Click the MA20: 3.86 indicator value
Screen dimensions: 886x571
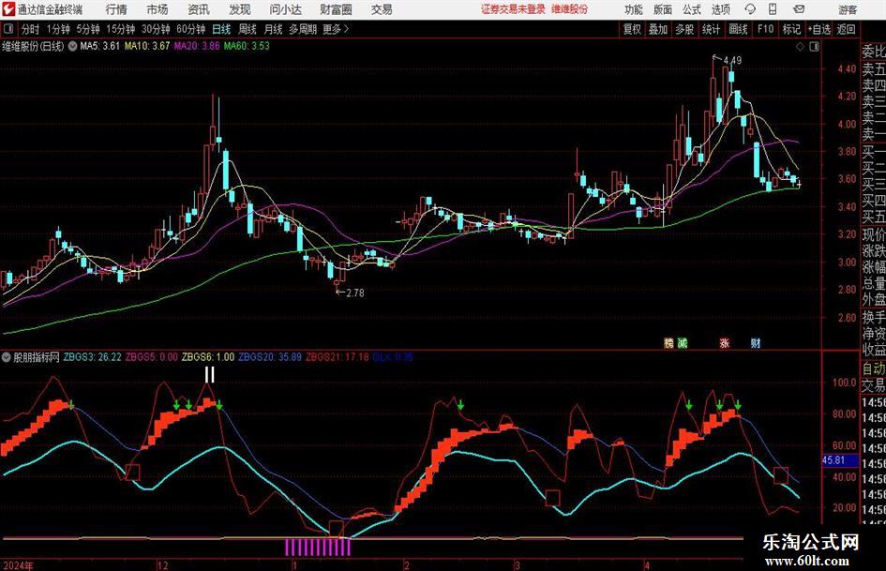tap(197, 46)
